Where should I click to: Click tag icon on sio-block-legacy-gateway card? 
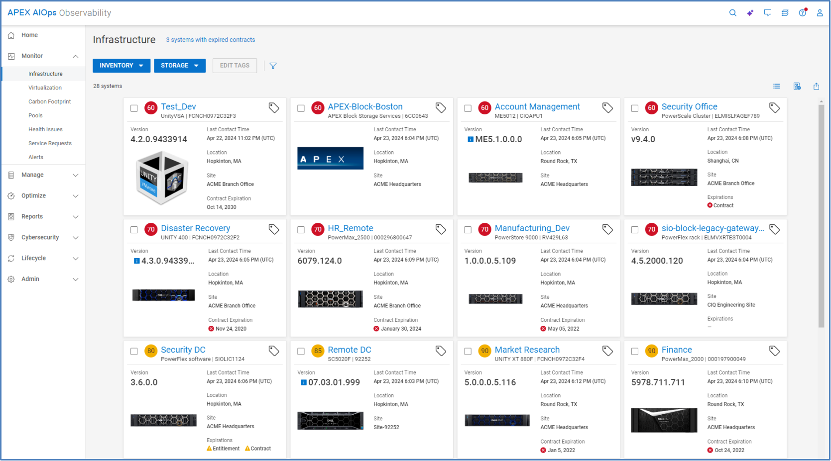click(774, 229)
